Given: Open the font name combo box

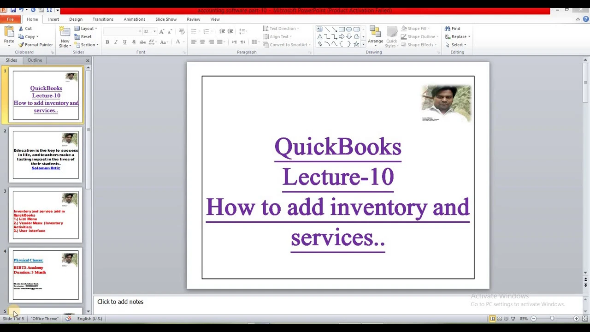Looking at the screenshot, I should tap(123, 31).
